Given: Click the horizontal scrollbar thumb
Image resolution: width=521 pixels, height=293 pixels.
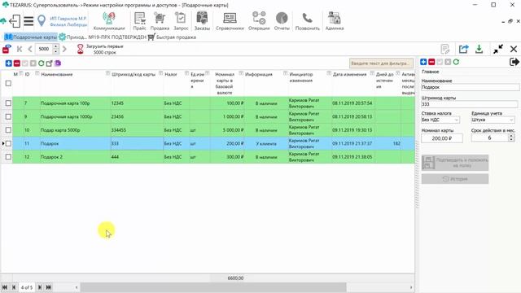Looking at the screenshot, I should pos(213,287).
